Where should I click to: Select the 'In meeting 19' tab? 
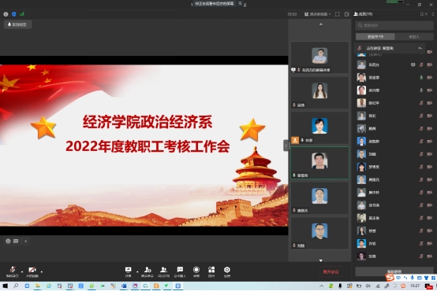(375, 37)
